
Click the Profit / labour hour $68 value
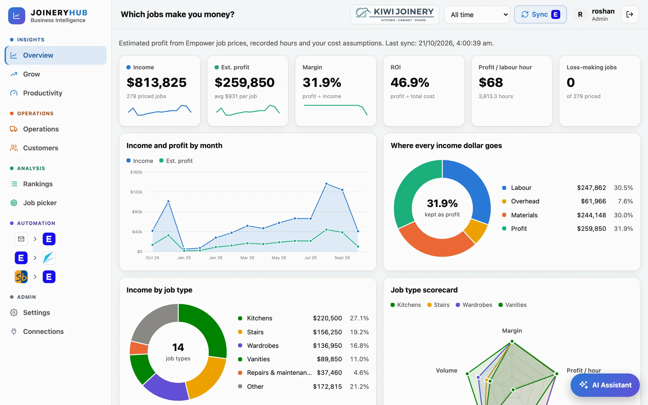491,83
